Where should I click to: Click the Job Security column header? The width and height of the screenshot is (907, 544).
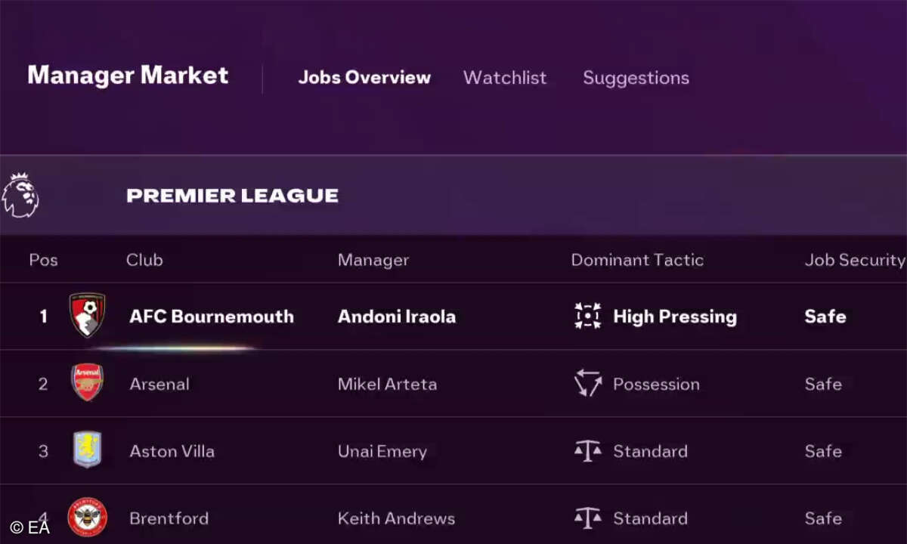tap(854, 260)
